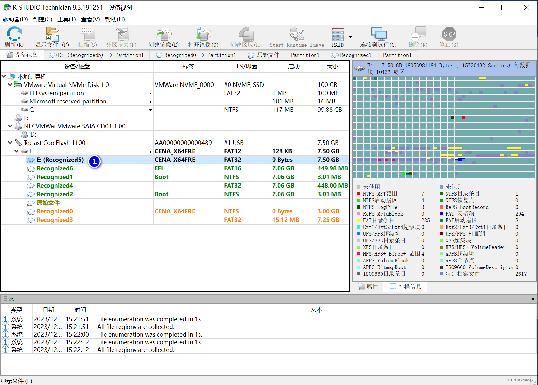
Task: Open the Show Files (显示文件) toolbar icon
Action: coord(52,34)
